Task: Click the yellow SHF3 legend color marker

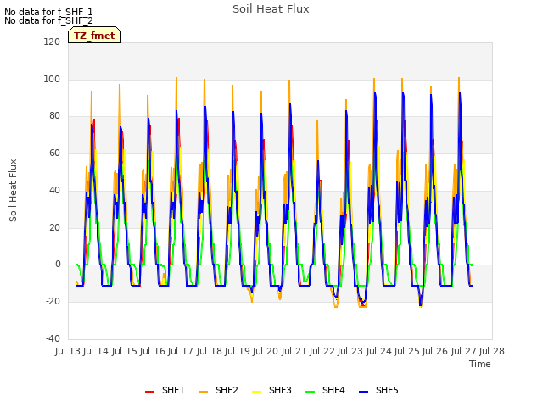Action: (x=256, y=392)
